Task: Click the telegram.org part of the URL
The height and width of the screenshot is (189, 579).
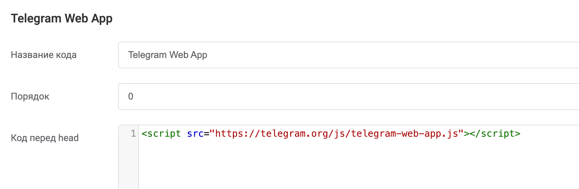Action: pos(294,133)
